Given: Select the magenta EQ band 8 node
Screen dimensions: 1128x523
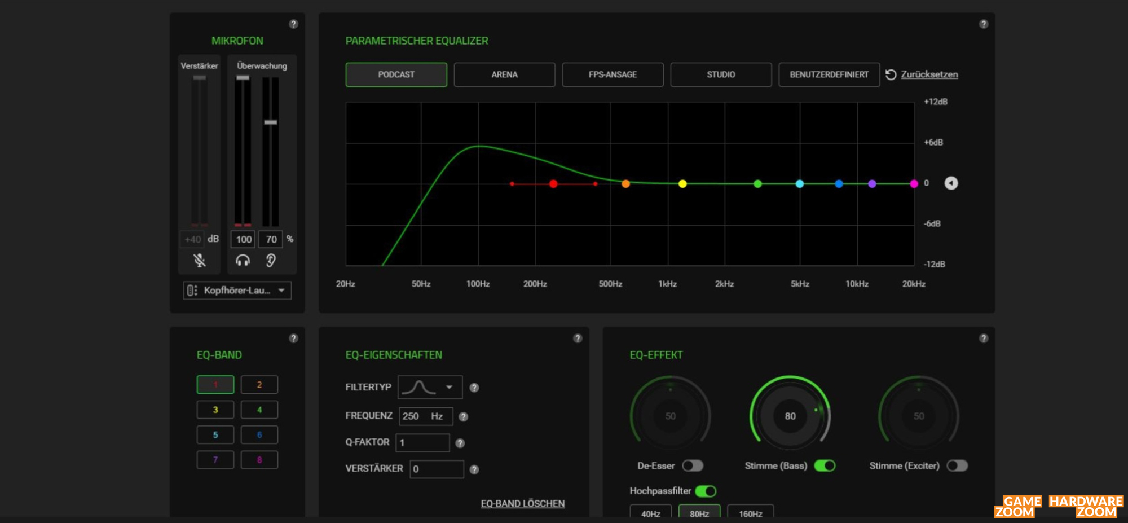Looking at the screenshot, I should point(914,184).
